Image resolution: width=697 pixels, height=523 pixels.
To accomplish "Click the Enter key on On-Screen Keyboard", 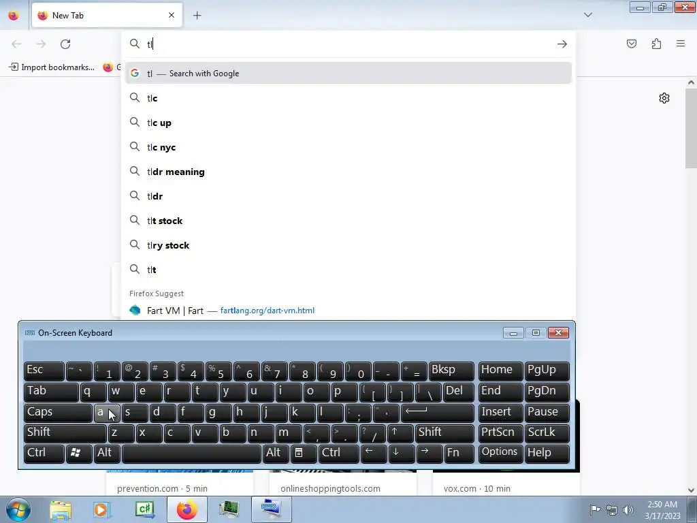I will point(438,413).
